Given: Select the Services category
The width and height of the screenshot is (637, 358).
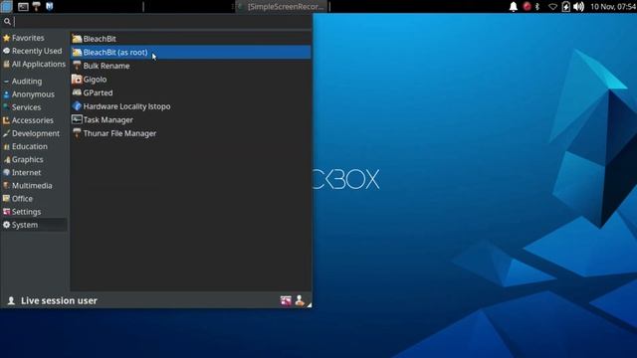Looking at the screenshot, I should (x=34, y=107).
